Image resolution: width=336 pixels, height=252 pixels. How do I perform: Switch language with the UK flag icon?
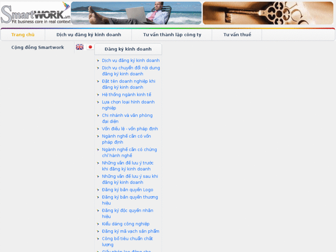pos(79,47)
